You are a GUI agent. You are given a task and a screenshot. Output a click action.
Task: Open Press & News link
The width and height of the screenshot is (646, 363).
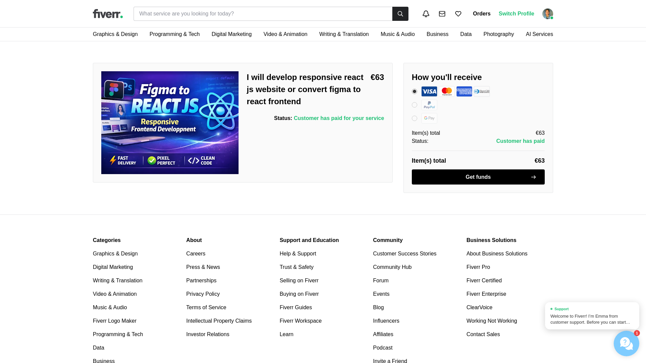[203, 267]
